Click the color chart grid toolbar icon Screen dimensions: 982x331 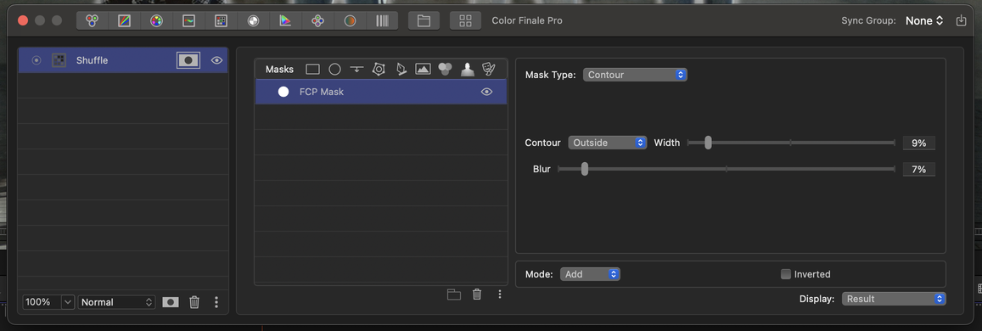pos(221,20)
